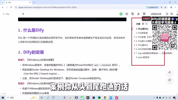Close the Dify browser tab
178x100 pixels.
point(30,2)
